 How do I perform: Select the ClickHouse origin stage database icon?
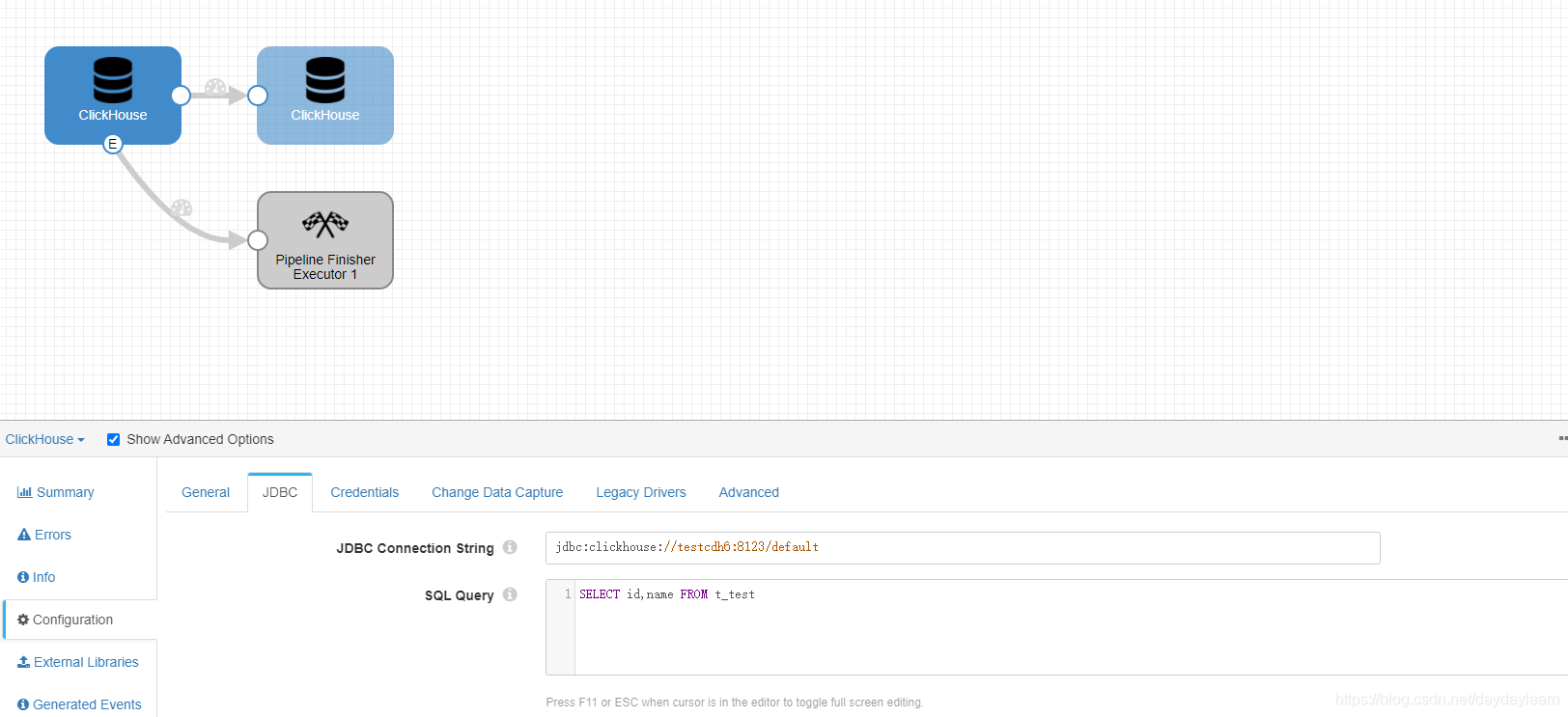[x=113, y=79]
